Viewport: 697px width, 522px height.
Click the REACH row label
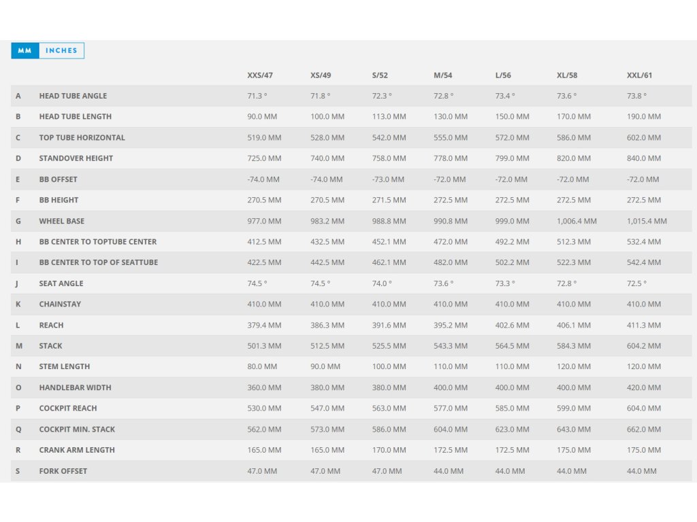[51, 325]
